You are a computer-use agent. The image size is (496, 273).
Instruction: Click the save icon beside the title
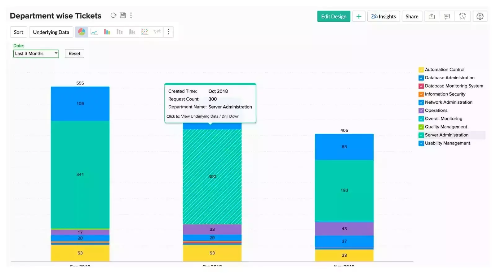pos(123,15)
